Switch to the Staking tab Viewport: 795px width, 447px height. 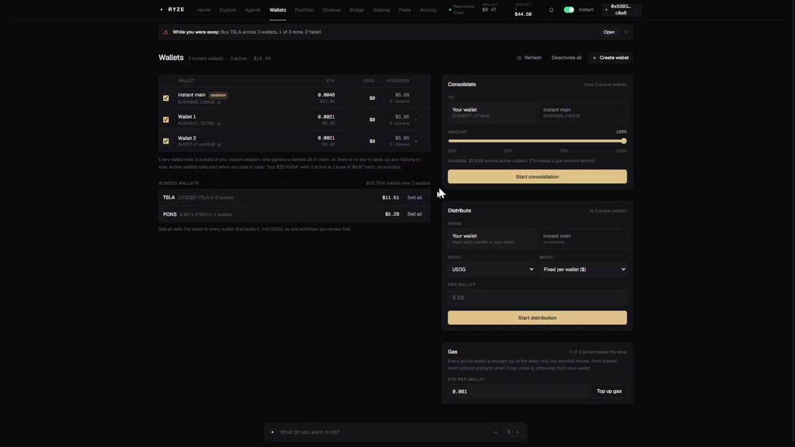[382, 10]
